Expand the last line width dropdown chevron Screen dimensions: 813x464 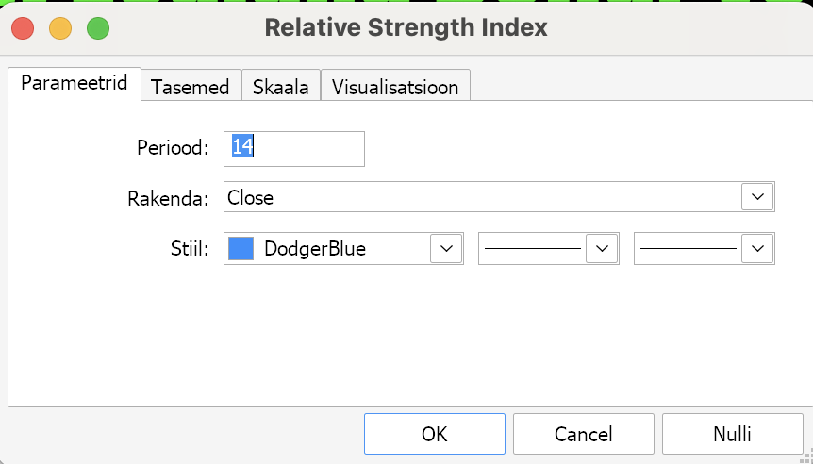pyautogui.click(x=757, y=249)
